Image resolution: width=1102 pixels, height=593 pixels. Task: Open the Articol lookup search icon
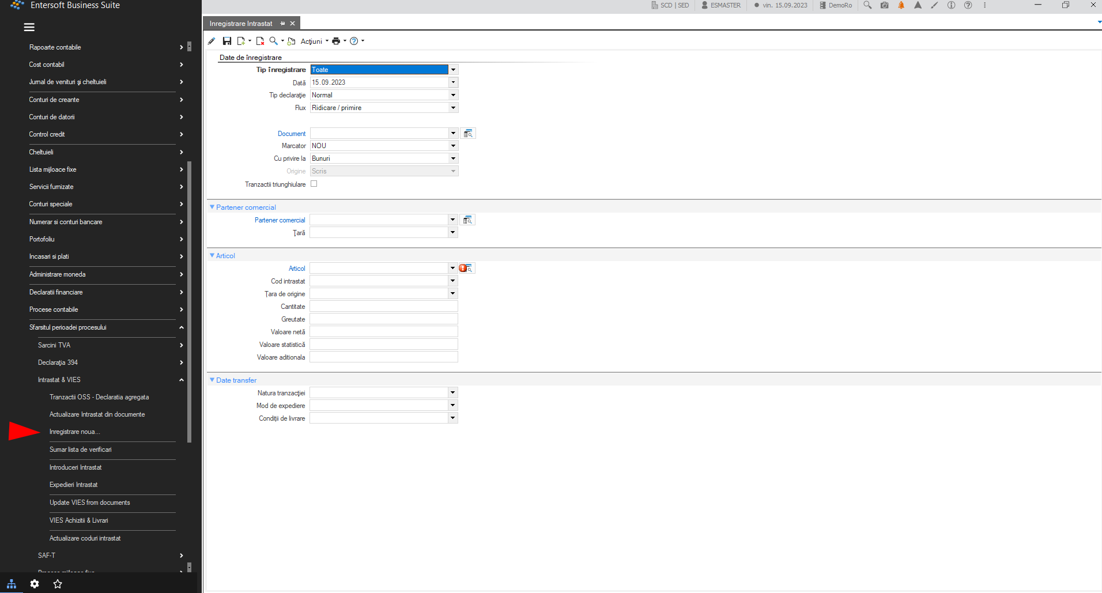click(x=467, y=269)
